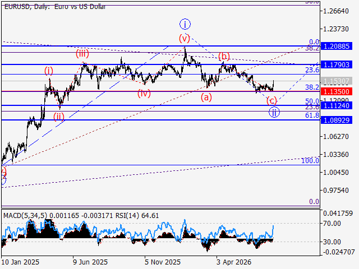Click the EURUSD Daily chart title

[x=55, y=7]
